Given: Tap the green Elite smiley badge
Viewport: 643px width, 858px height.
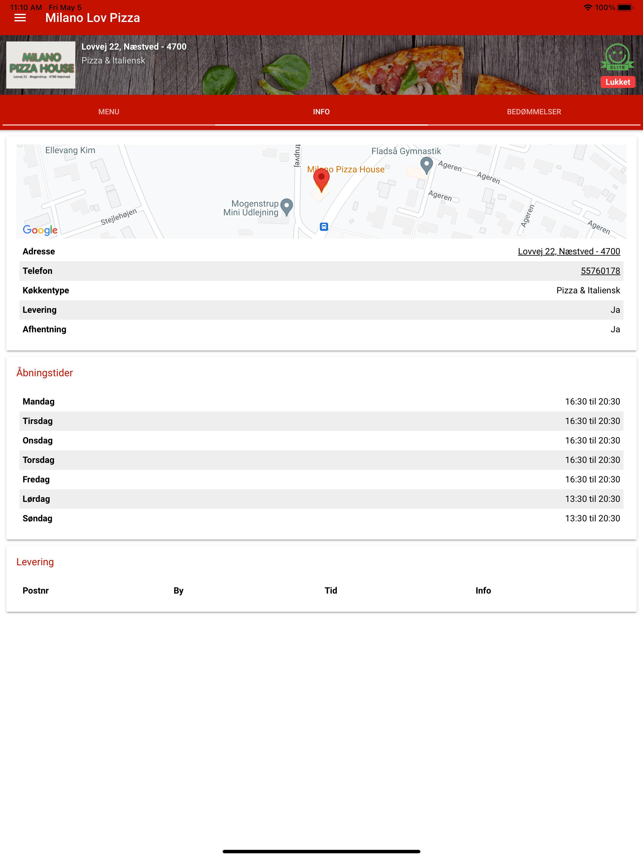Looking at the screenshot, I should pos(617,57).
